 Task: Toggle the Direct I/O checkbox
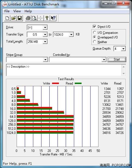point(94,26)
